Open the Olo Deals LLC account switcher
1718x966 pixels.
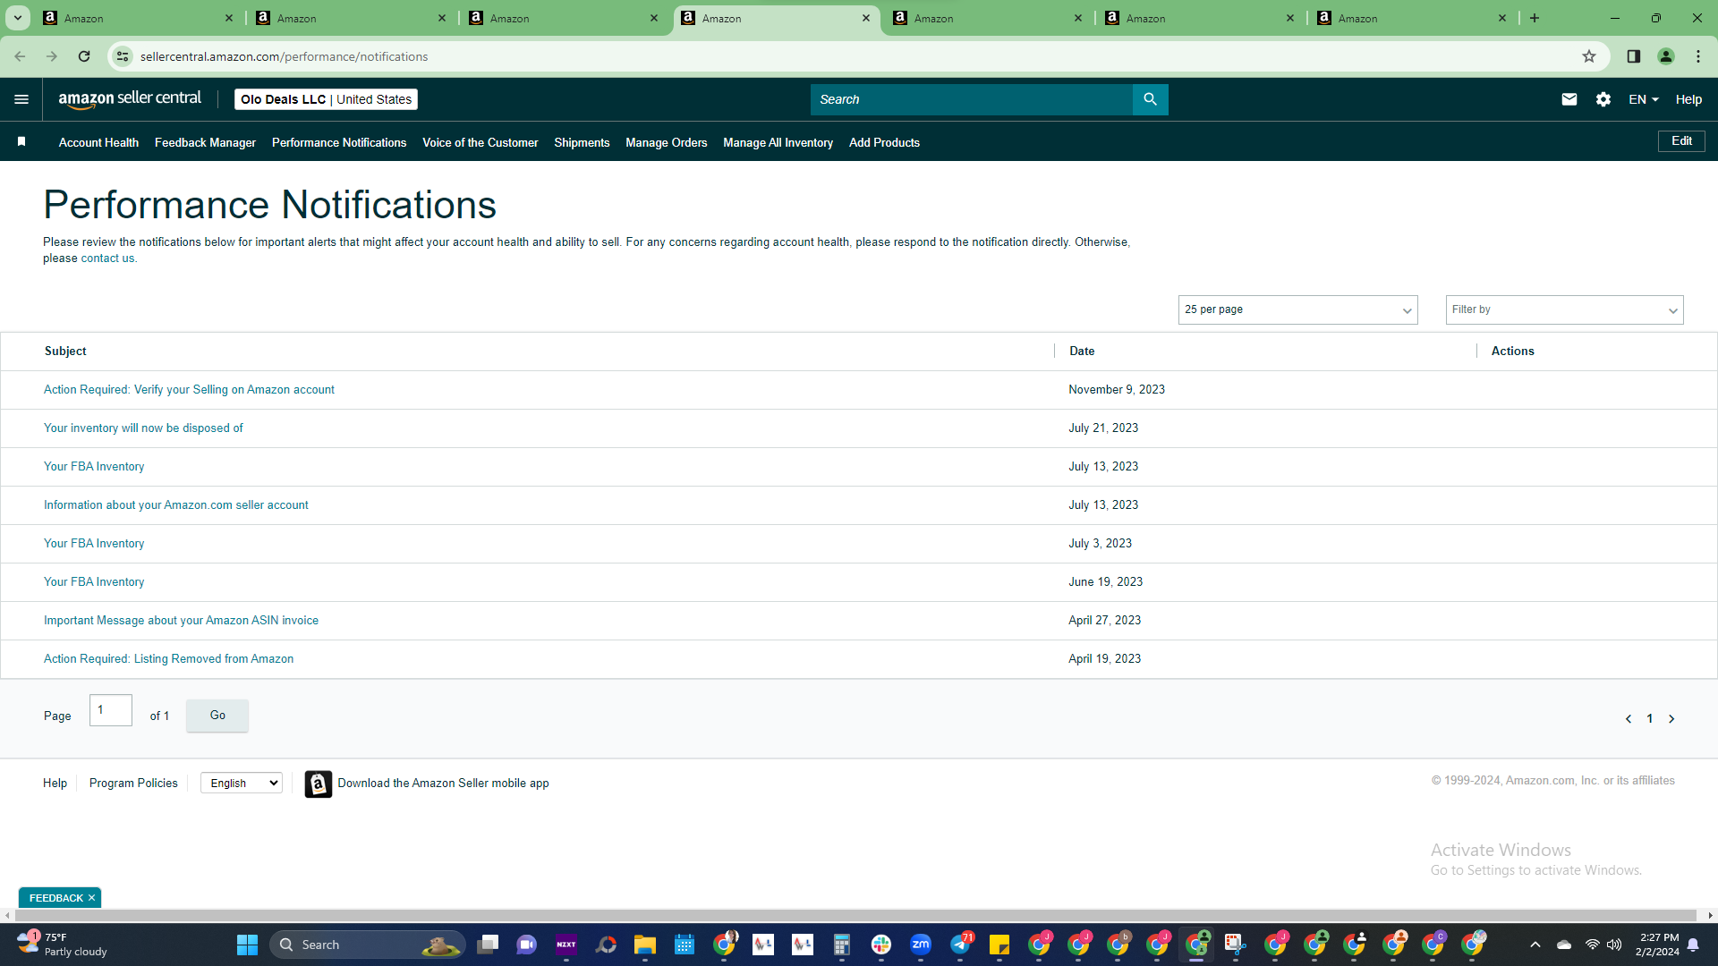pos(326,99)
